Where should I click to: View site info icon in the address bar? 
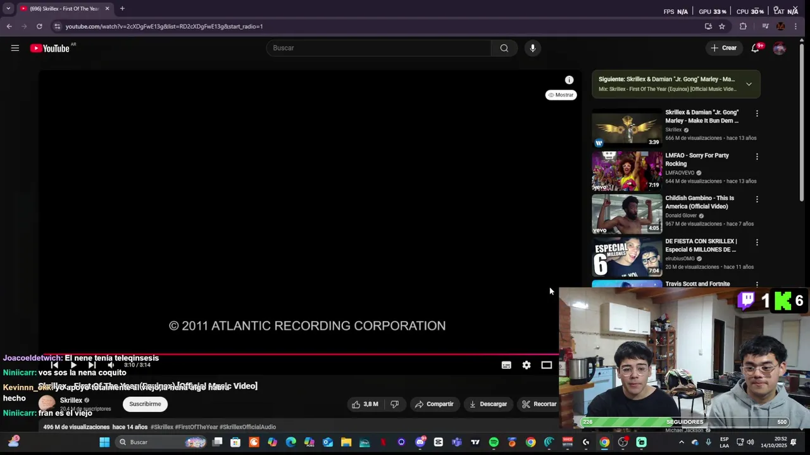pyautogui.click(x=57, y=27)
